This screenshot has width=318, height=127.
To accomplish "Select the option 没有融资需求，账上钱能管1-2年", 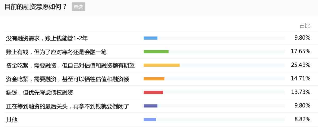I will coord(47,38).
